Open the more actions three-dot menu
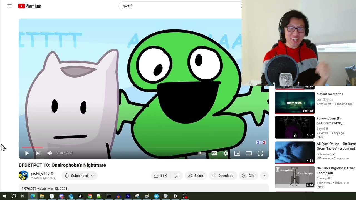The image size is (356, 200). (x=264, y=176)
